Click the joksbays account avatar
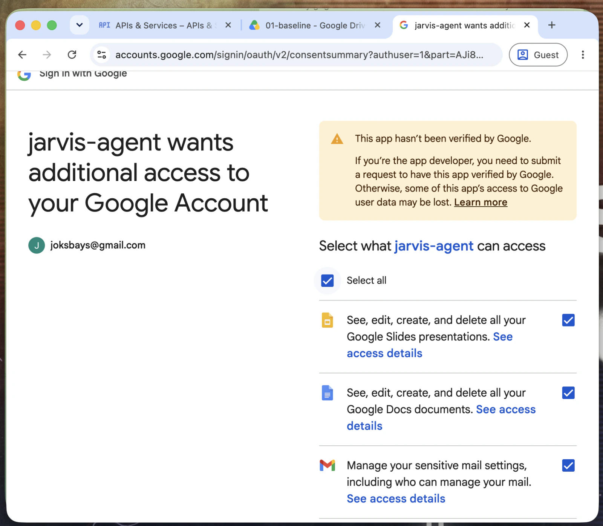This screenshot has width=603, height=526. (x=37, y=245)
